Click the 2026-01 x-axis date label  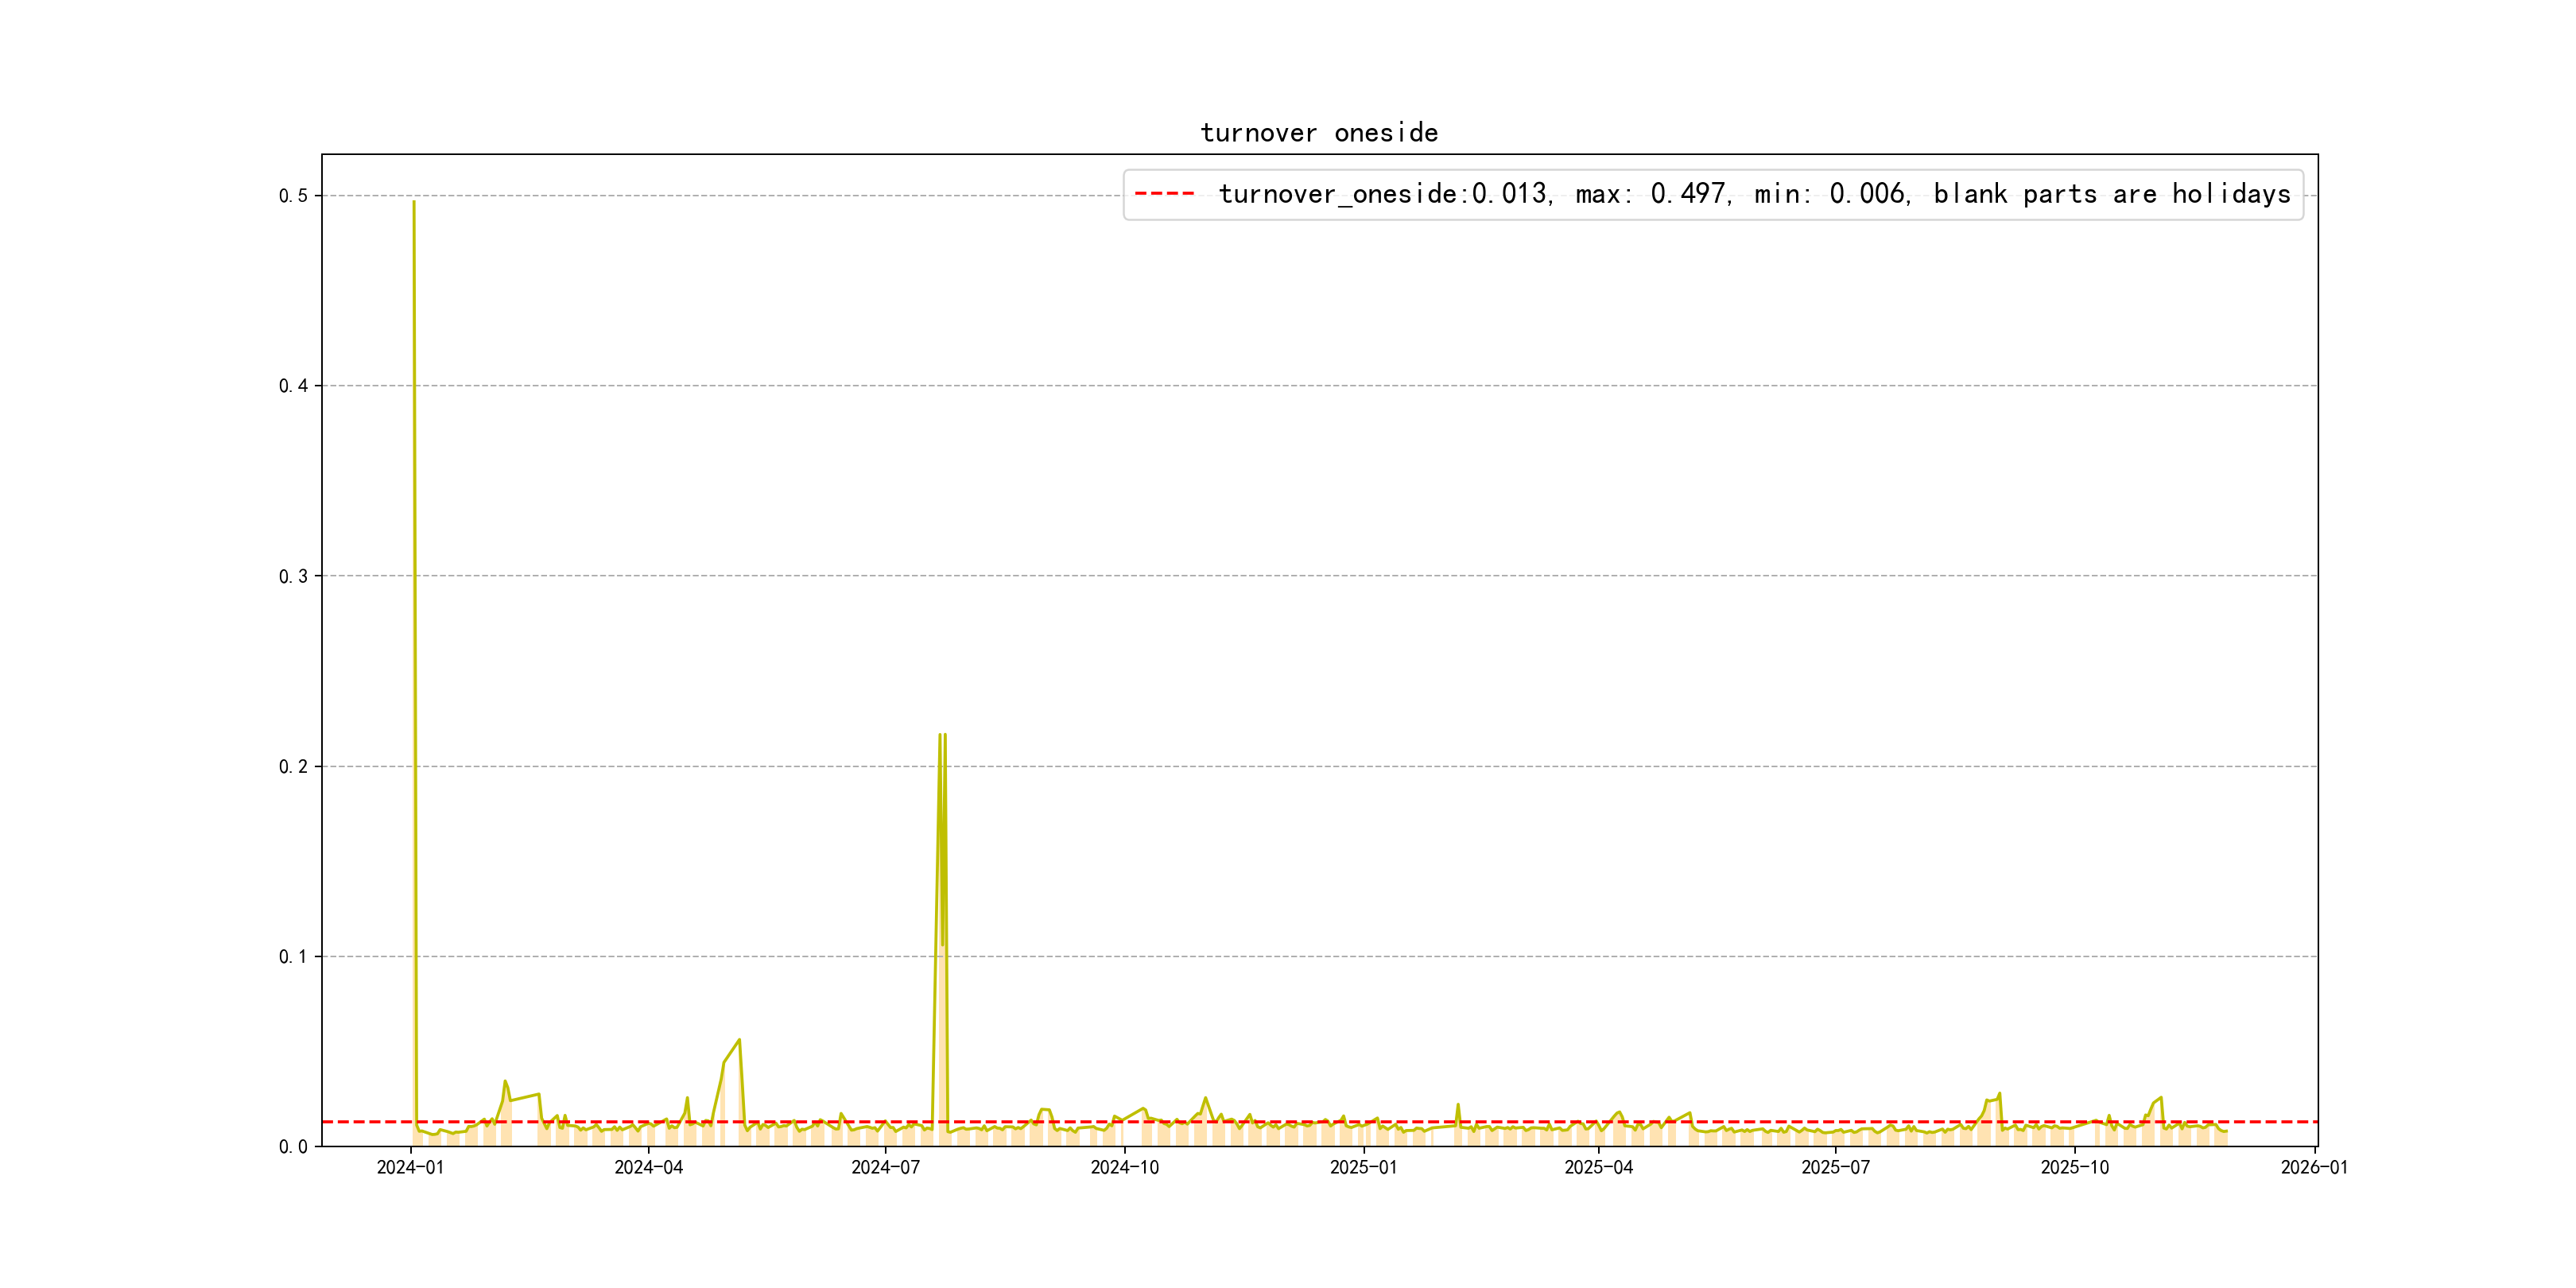point(2314,1168)
